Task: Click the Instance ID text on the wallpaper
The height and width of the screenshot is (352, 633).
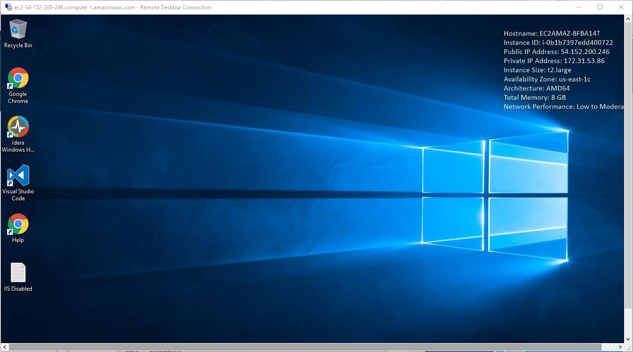Action: point(558,43)
